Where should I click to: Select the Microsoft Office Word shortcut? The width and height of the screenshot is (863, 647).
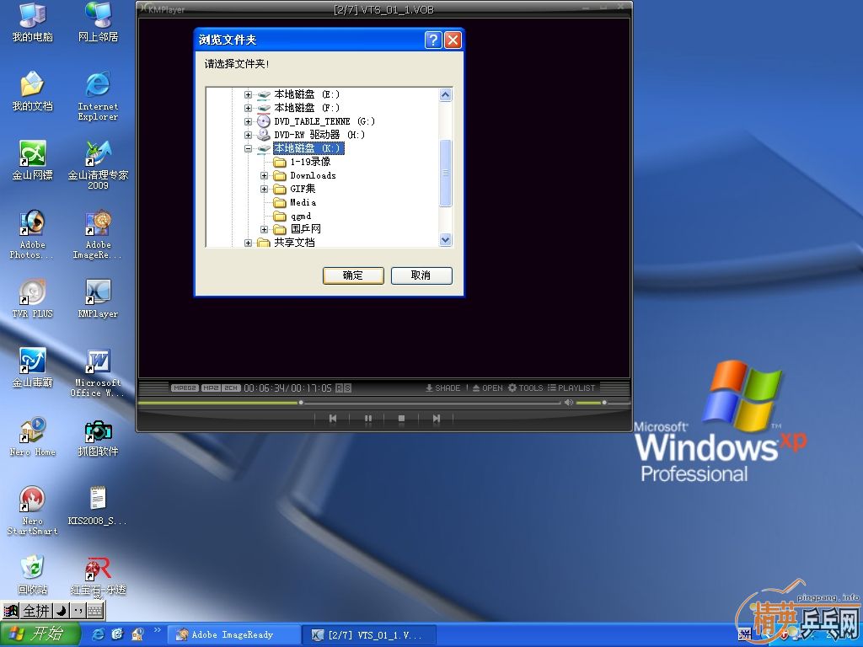(x=98, y=372)
